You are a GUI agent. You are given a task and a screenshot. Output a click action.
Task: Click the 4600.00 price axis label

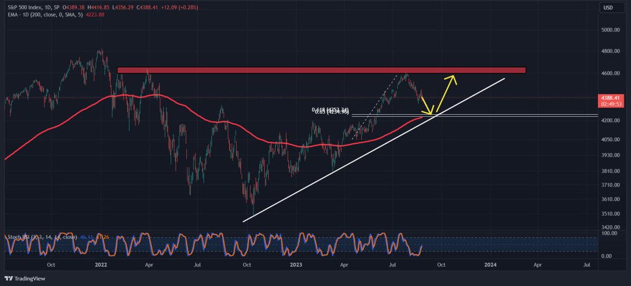(x=612, y=73)
